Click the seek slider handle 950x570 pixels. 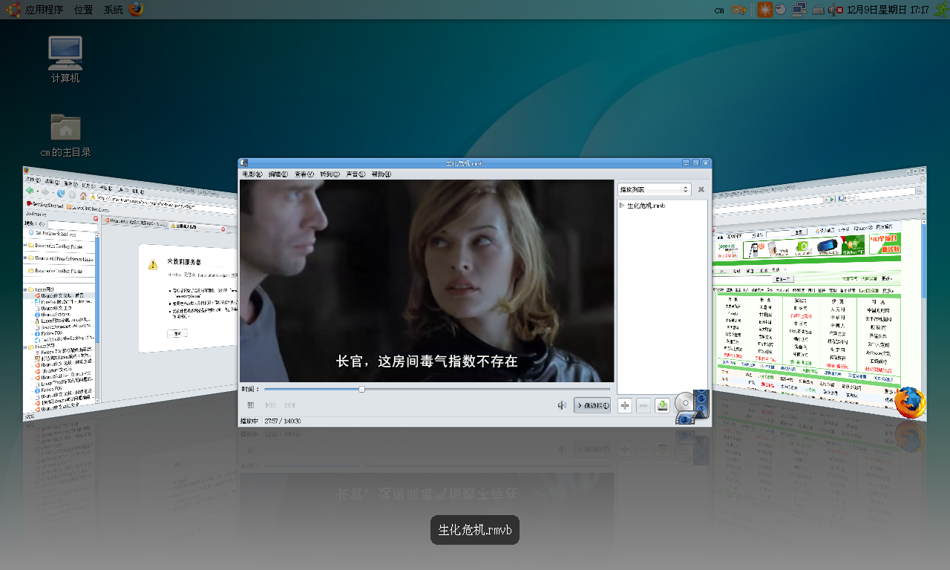click(x=362, y=389)
